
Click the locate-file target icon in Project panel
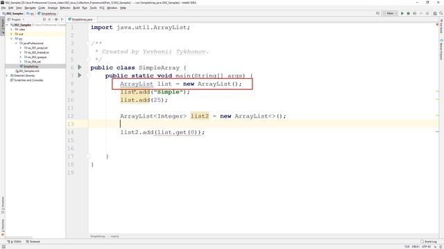click(x=44, y=19)
